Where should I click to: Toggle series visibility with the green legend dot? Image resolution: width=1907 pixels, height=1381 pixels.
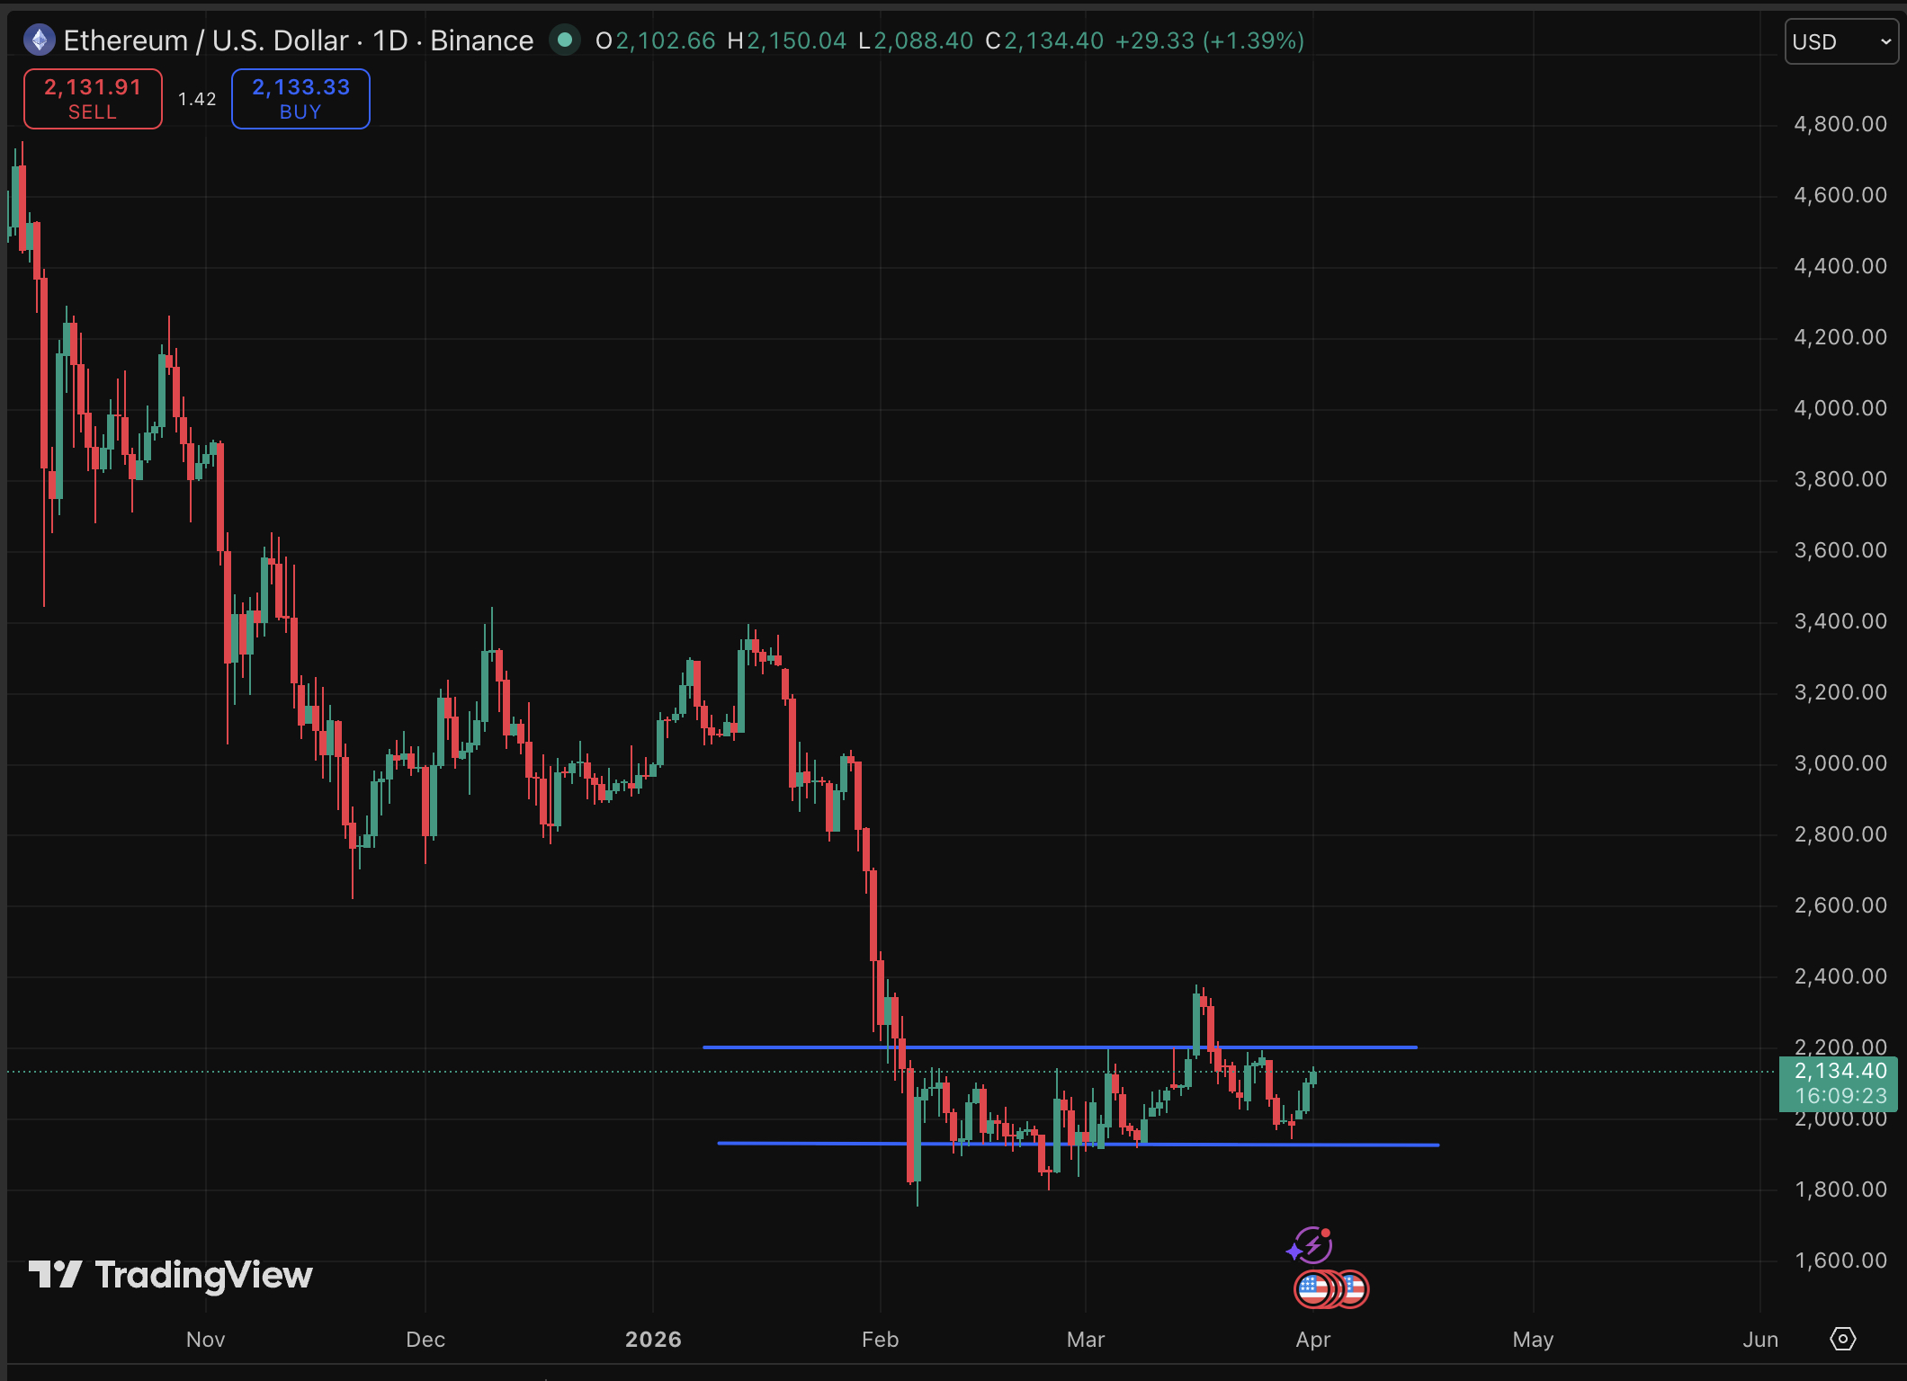click(x=565, y=40)
